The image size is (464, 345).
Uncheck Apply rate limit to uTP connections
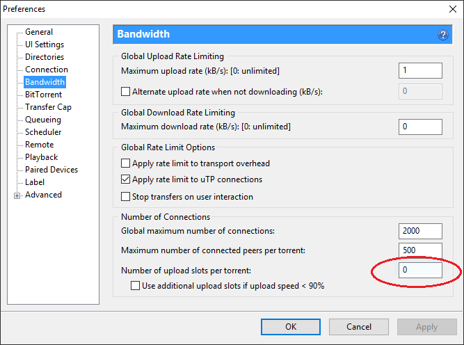tap(125, 179)
